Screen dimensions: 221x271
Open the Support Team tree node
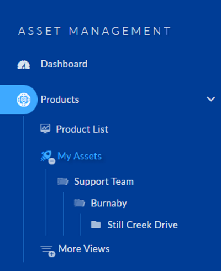104,181
